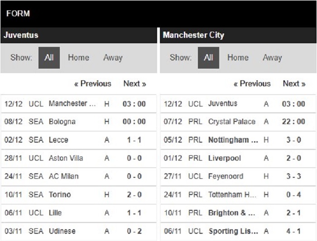Switch to Home filter for Manchester City
This screenshot has height=241, width=317.
238,58
